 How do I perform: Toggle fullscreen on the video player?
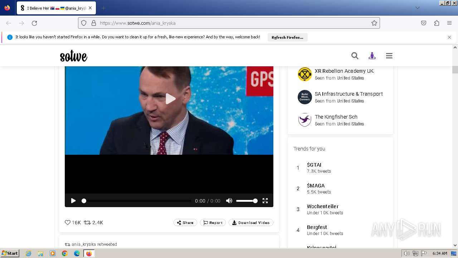coord(265,201)
